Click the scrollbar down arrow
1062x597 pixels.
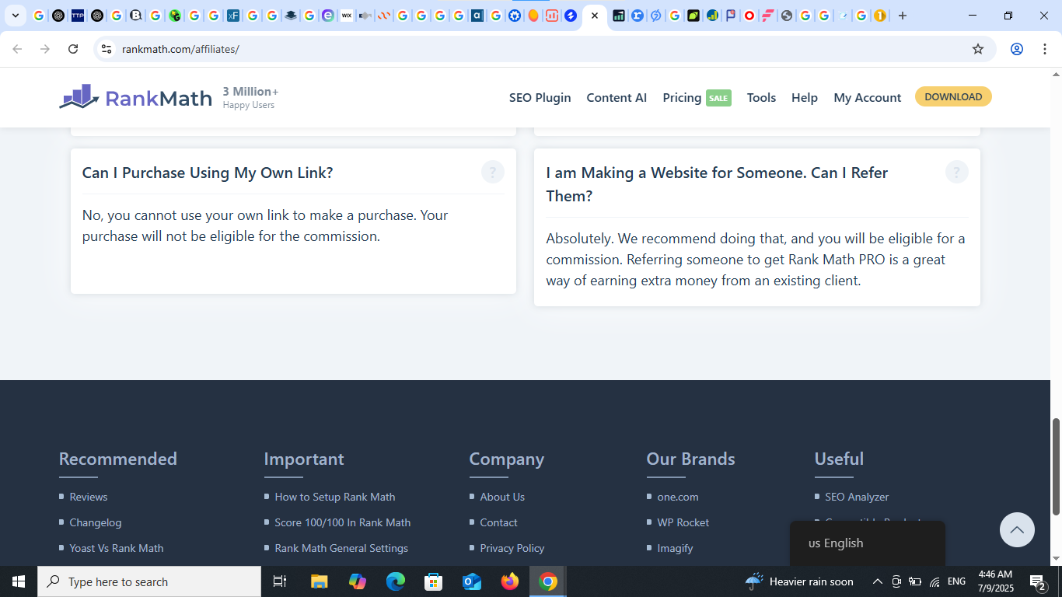coord(1056,559)
